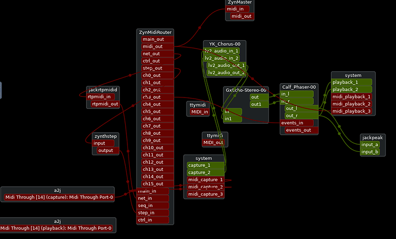Select the ctrl_in port
The image size is (396, 239).
[x=153, y=220]
